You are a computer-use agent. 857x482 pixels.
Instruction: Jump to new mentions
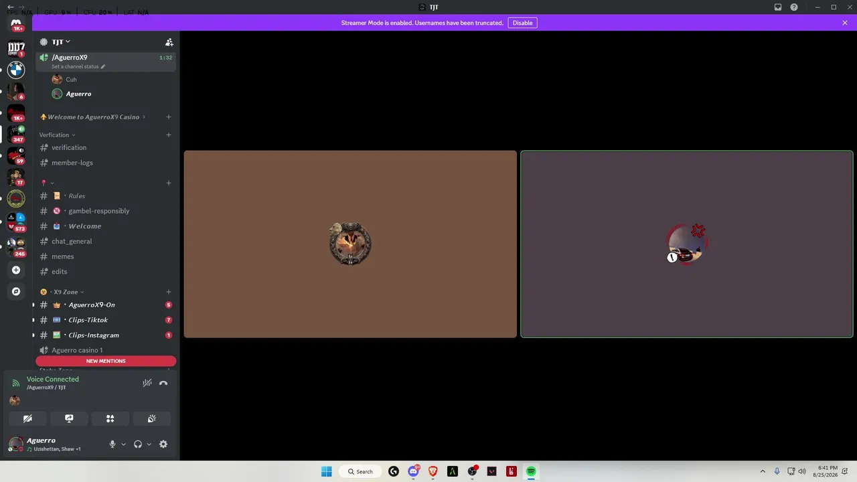(106, 361)
